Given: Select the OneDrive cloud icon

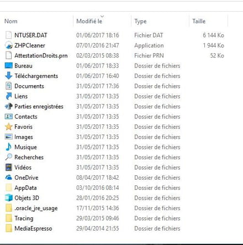Looking at the screenshot, I should pyautogui.click(x=9, y=178).
